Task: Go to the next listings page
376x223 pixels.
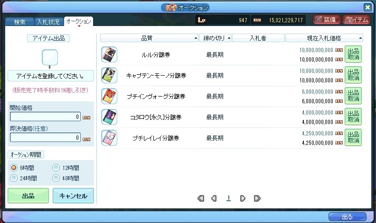Action: 243,198
